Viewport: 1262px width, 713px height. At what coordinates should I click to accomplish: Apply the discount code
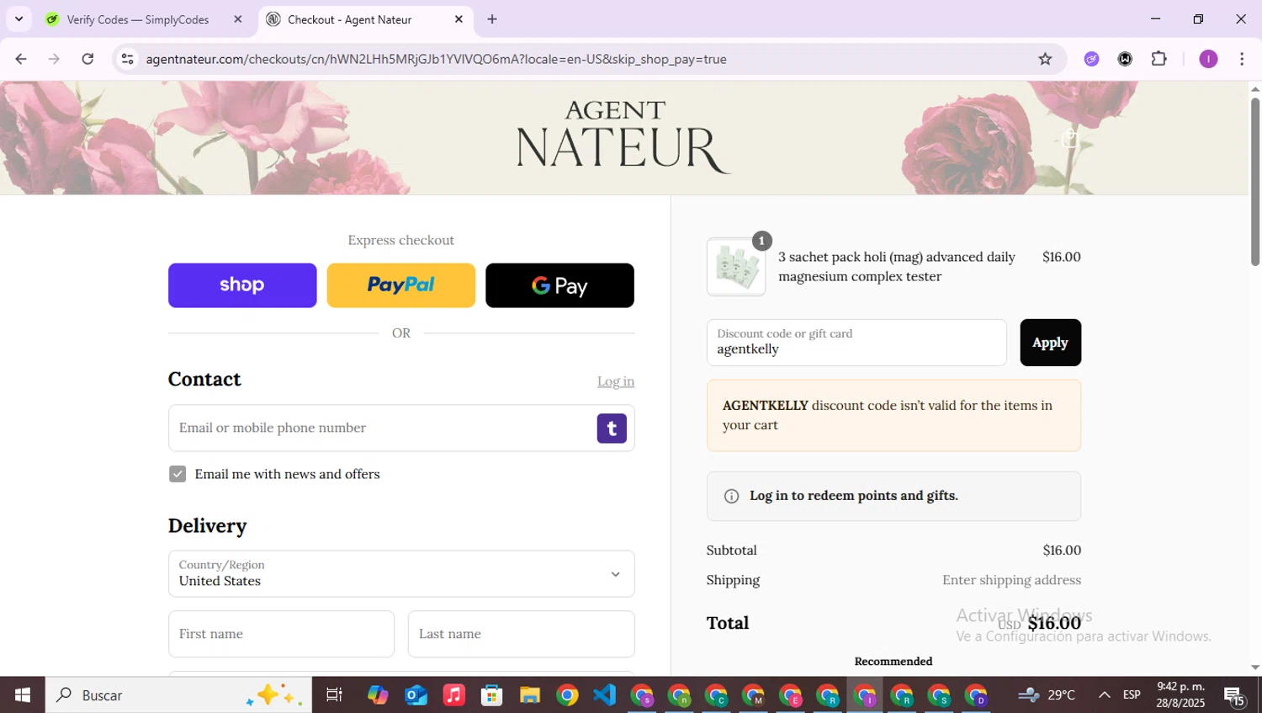[1050, 343]
